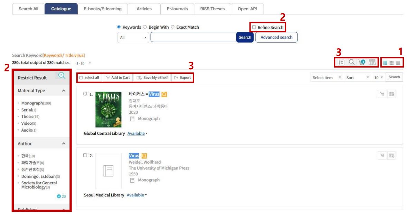
Task: Filter by author 한국
Action: (28, 156)
